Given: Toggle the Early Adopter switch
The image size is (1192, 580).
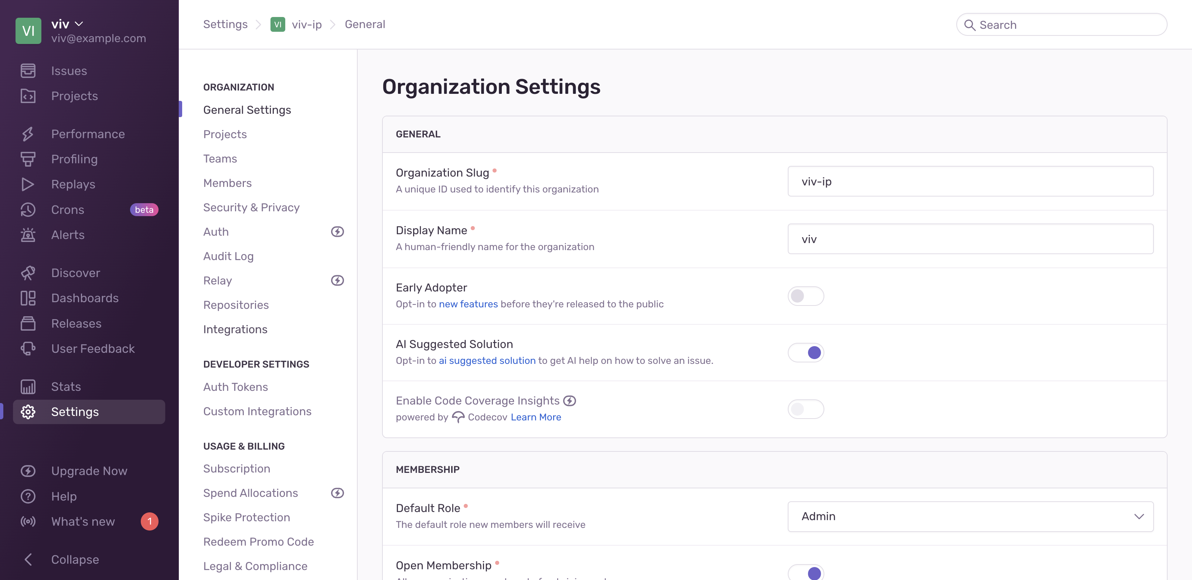Looking at the screenshot, I should pyautogui.click(x=806, y=296).
